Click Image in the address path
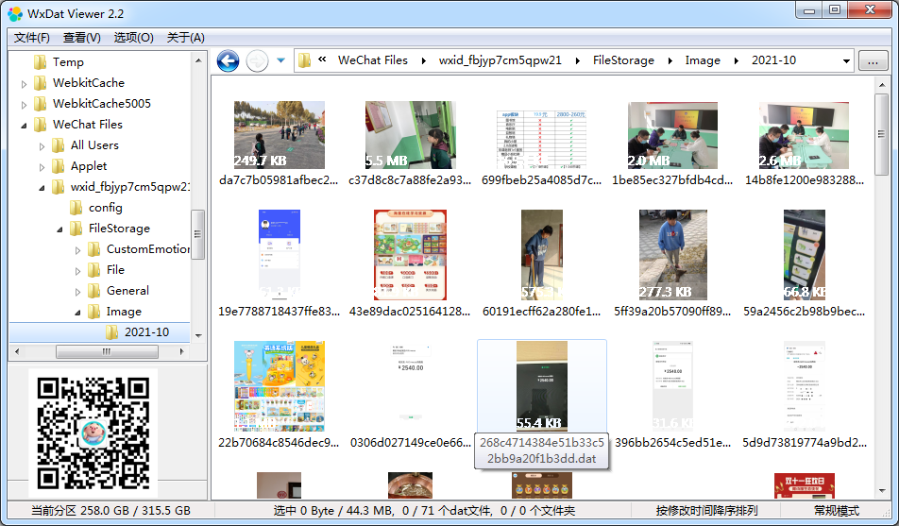Image resolution: width=899 pixels, height=526 pixels. click(x=703, y=60)
